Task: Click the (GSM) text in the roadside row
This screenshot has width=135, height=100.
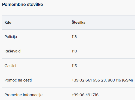Action: point(127,80)
